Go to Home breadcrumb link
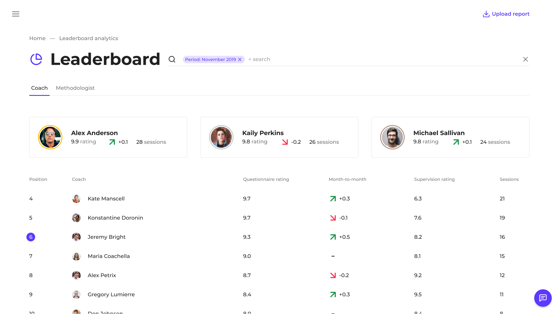The image size is (559, 314). (37, 38)
